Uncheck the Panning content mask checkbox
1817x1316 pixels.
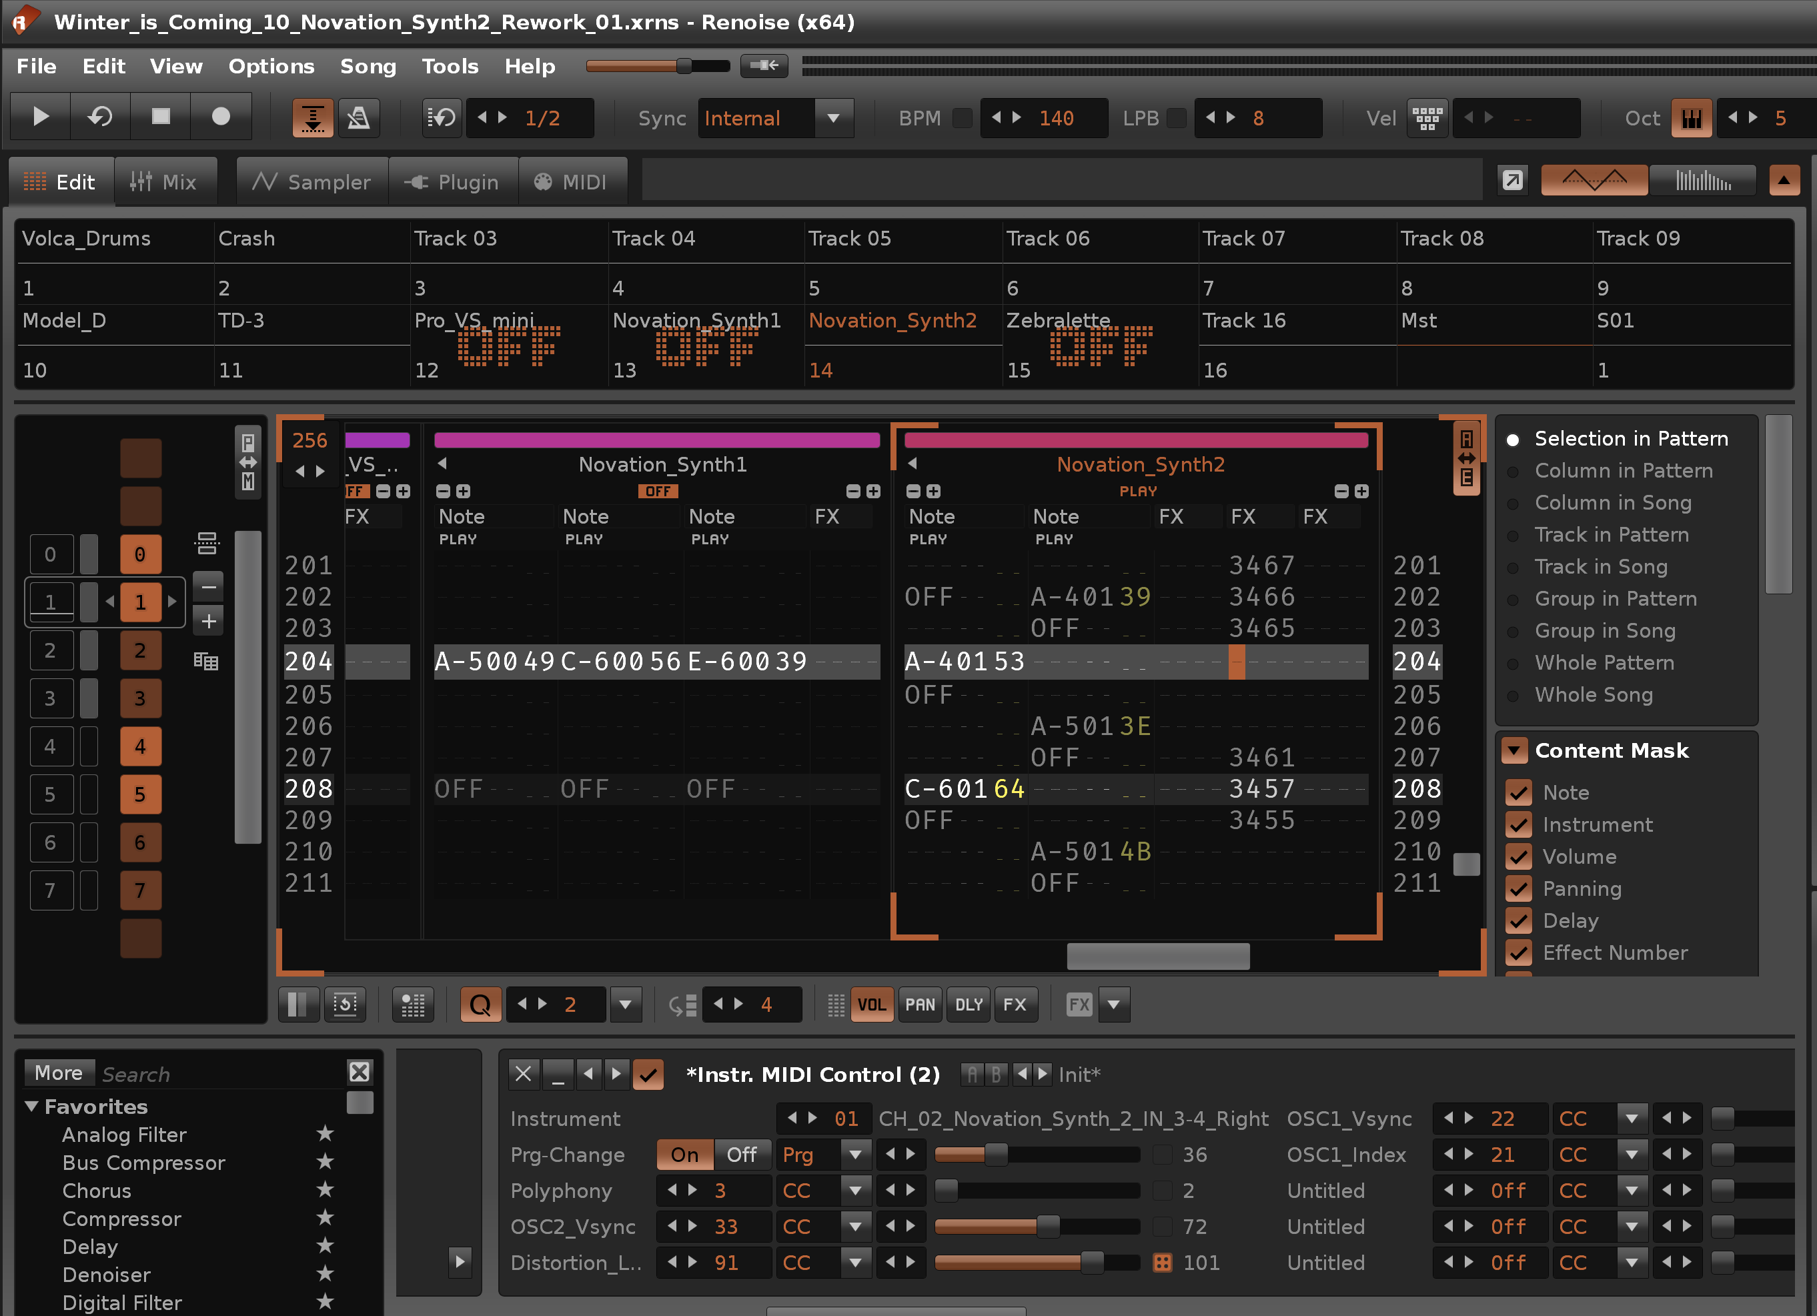pos(1518,889)
